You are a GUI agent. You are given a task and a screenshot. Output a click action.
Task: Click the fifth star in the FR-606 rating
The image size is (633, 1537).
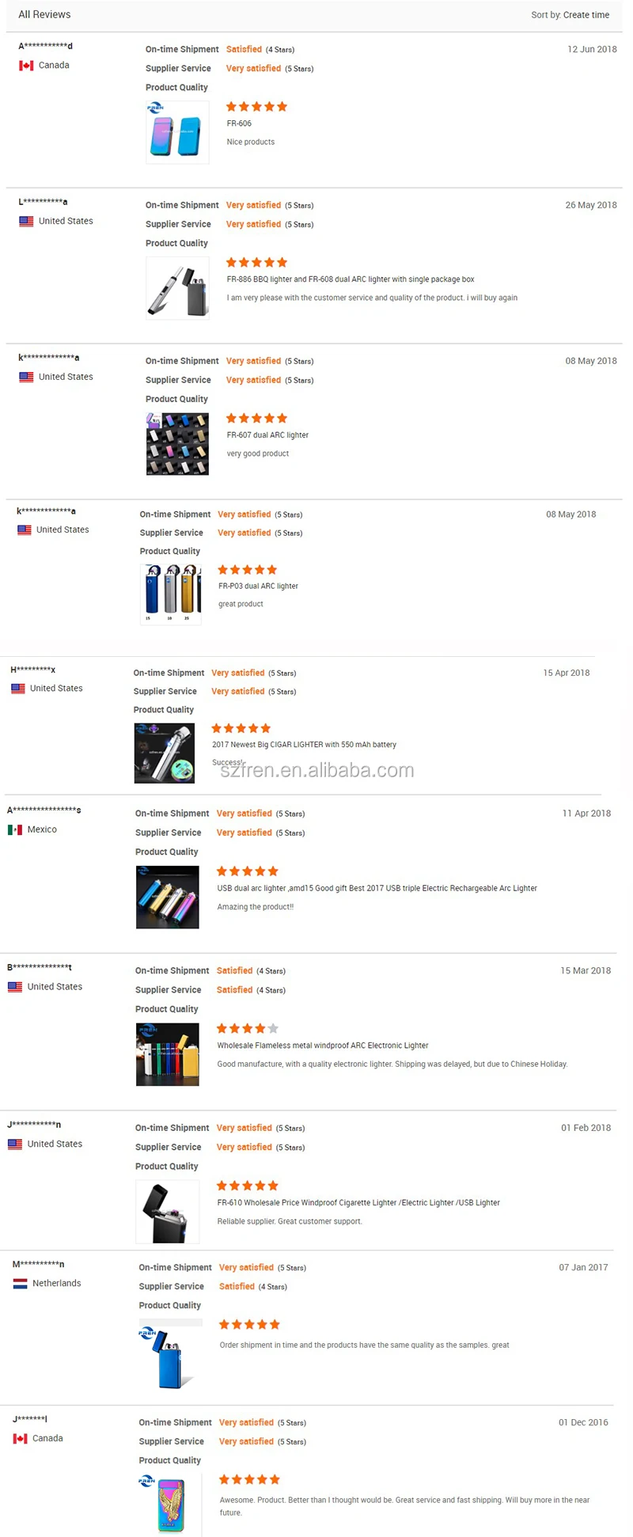(x=281, y=106)
